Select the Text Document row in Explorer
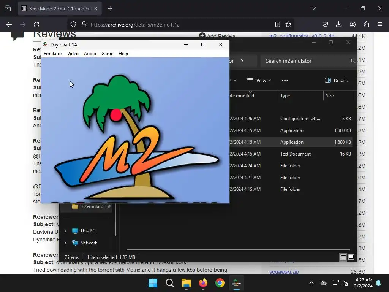 [291, 154]
